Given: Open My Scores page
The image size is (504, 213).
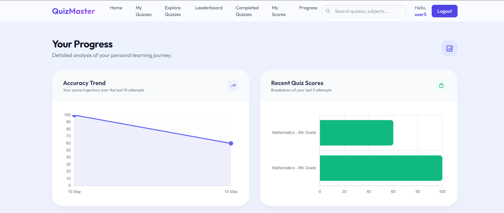Looking at the screenshot, I should coord(279,11).
